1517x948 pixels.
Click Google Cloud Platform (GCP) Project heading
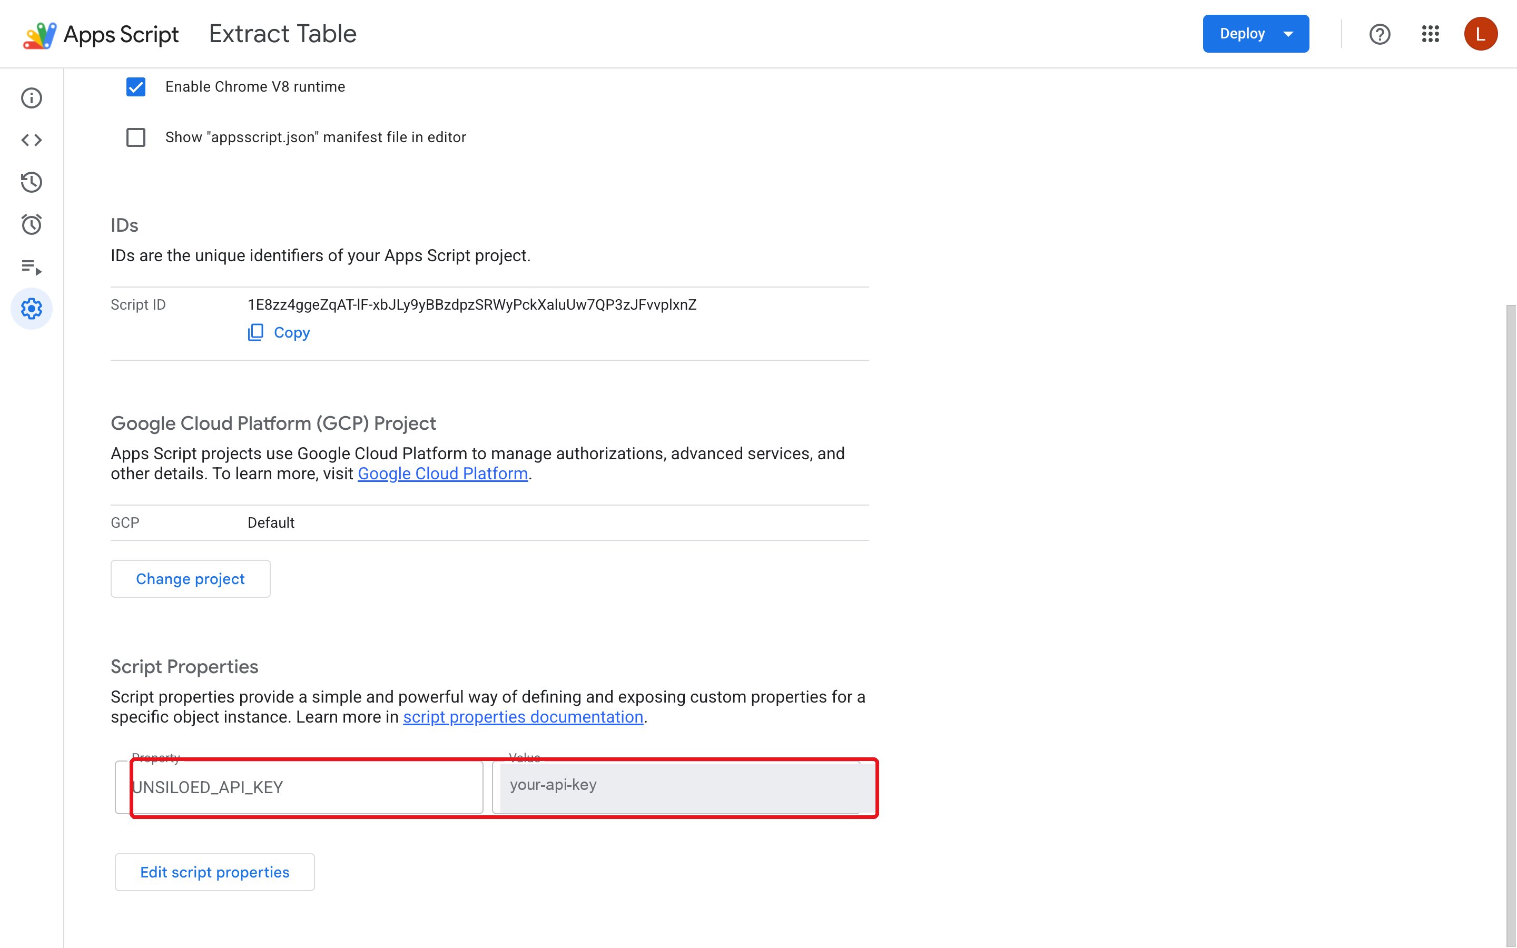(273, 423)
